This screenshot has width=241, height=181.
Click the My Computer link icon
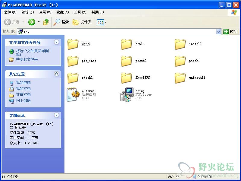point(11,83)
